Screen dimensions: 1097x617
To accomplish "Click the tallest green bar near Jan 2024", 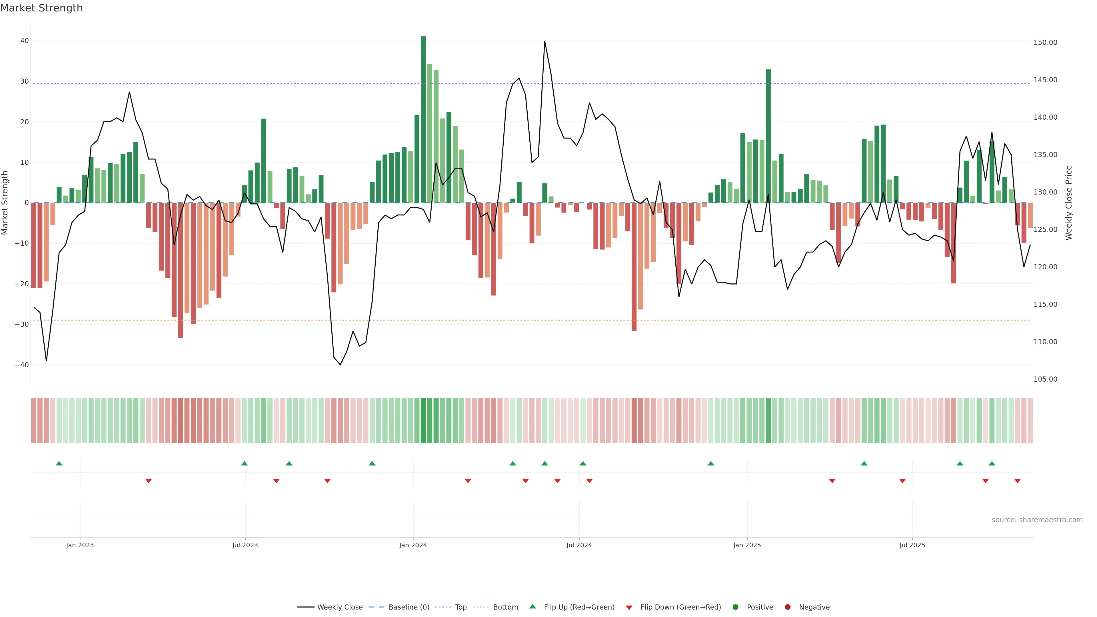I will pos(423,119).
